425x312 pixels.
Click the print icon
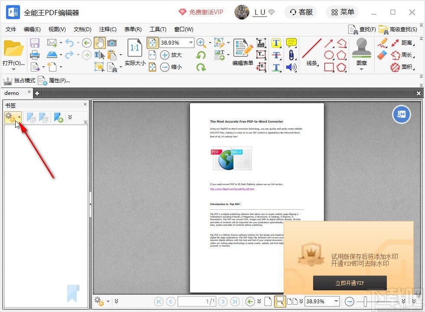click(x=35, y=55)
